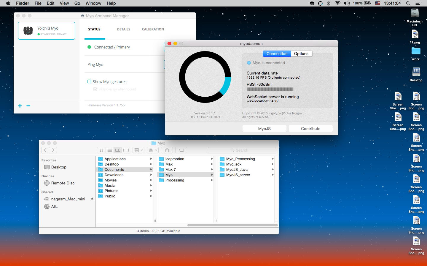Viewport: 427px width, 266px height.
Task: Select the shared Desktop volume icon on the desktop
Action: tap(416, 74)
